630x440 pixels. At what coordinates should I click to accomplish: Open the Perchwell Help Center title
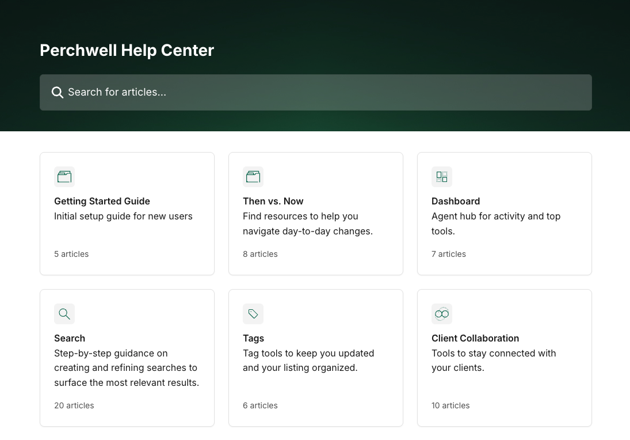click(x=127, y=50)
